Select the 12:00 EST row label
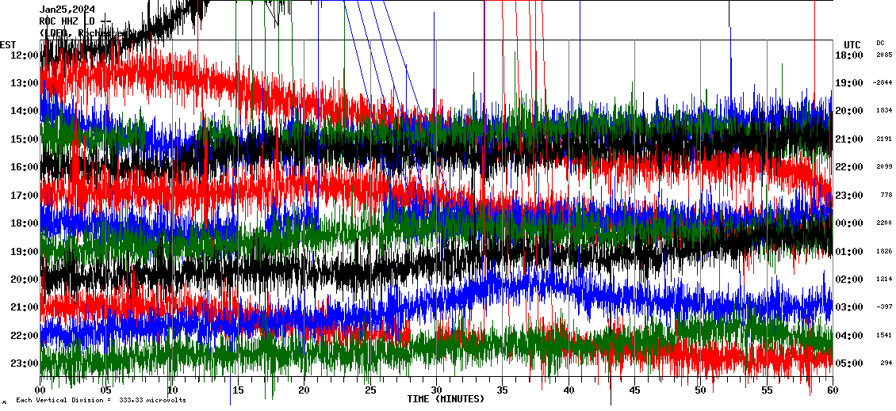This screenshot has width=896, height=411. tap(24, 55)
